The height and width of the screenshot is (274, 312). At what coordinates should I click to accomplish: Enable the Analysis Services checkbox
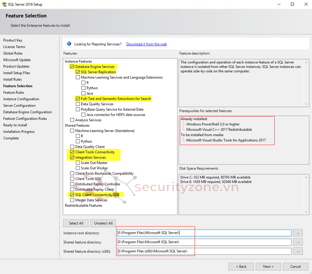[72, 120]
